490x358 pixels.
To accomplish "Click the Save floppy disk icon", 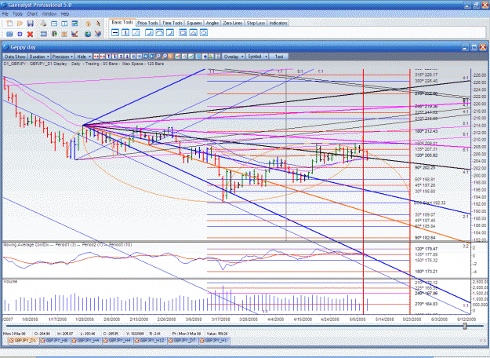I will pos(31,24).
